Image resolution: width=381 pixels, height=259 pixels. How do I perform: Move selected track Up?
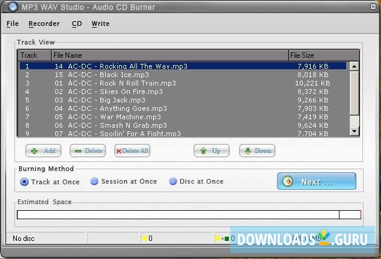pos(212,151)
